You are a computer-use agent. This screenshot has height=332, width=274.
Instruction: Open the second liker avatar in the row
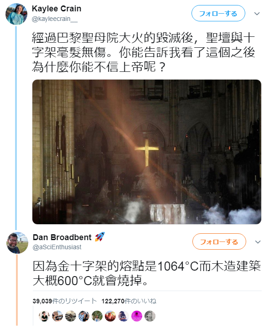57,316
